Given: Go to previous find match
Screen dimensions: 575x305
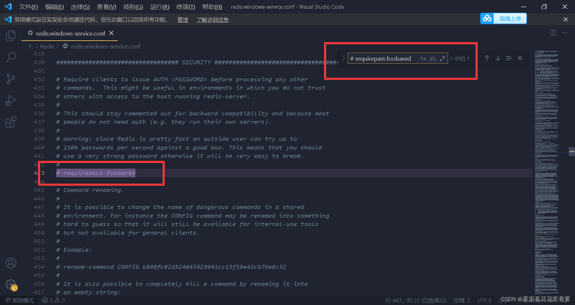Looking at the screenshot, I should pyautogui.click(x=487, y=58).
